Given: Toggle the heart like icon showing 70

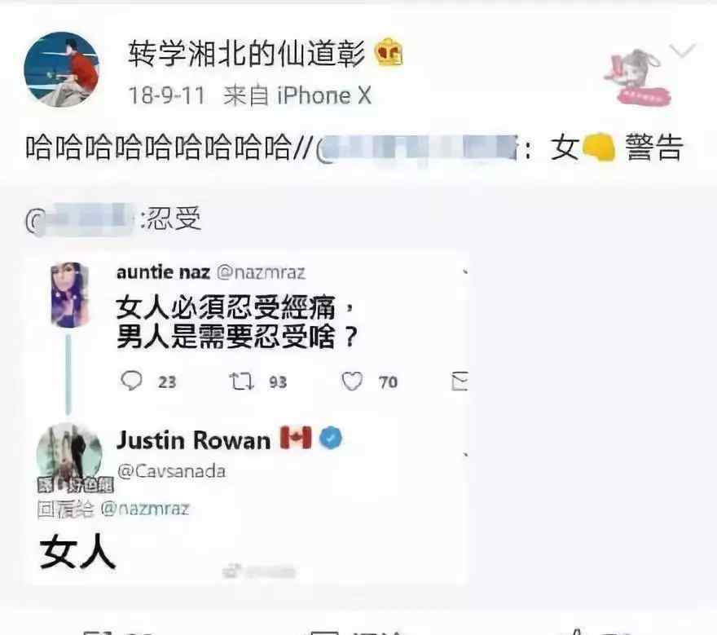Looking at the screenshot, I should (x=352, y=381).
